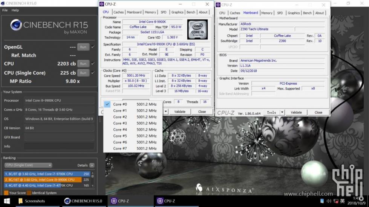The width and height of the screenshot is (369, 207).
Task: Switch to CINEBENCH R15.0 taskbar item
Action: pyautogui.click(x=83, y=201)
